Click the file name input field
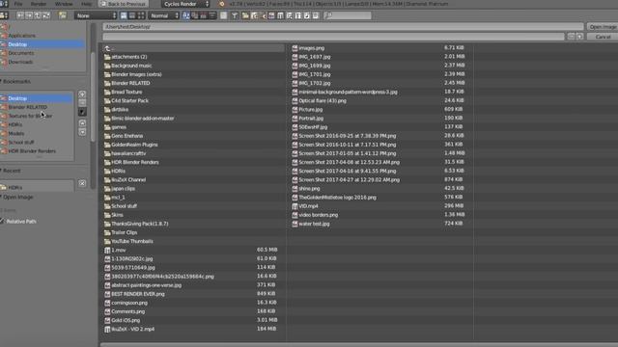Screen dimensions: 618x347 [333, 37]
